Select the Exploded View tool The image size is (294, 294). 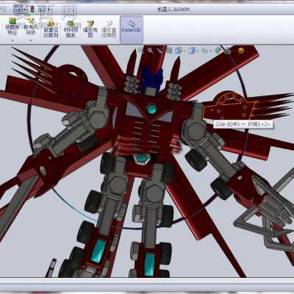[x=90, y=29]
